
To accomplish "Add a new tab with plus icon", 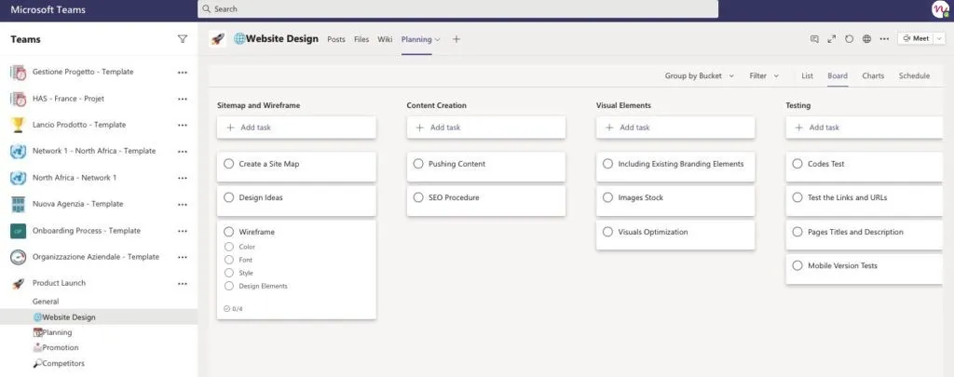I will tap(457, 39).
